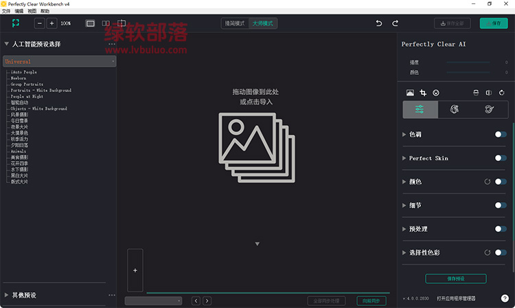Open the 文件 menu

[6, 11]
